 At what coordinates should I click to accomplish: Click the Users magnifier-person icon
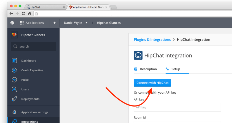coord(14,89)
